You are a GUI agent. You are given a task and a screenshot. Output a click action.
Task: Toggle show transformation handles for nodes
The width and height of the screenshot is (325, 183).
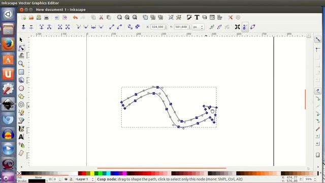coord(237,27)
